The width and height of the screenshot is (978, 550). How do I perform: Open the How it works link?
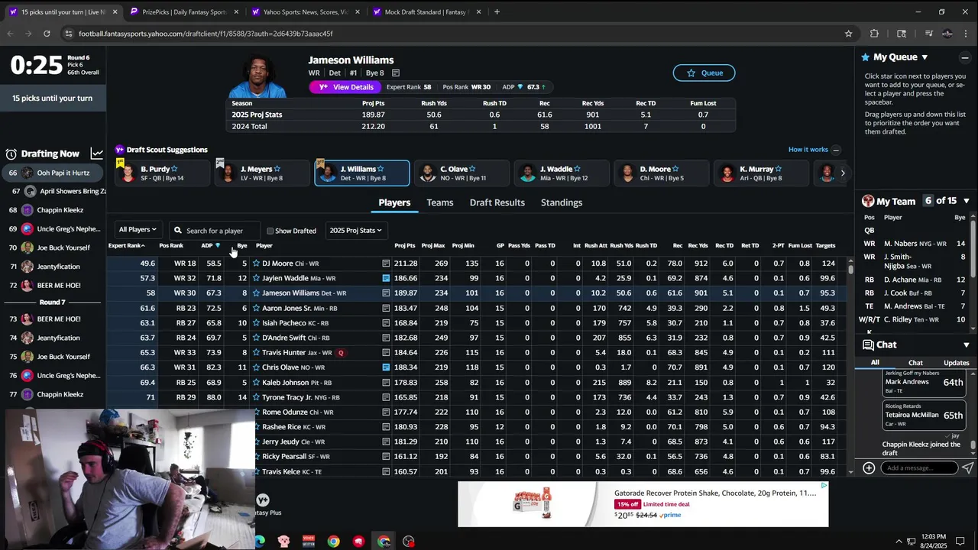click(x=808, y=150)
